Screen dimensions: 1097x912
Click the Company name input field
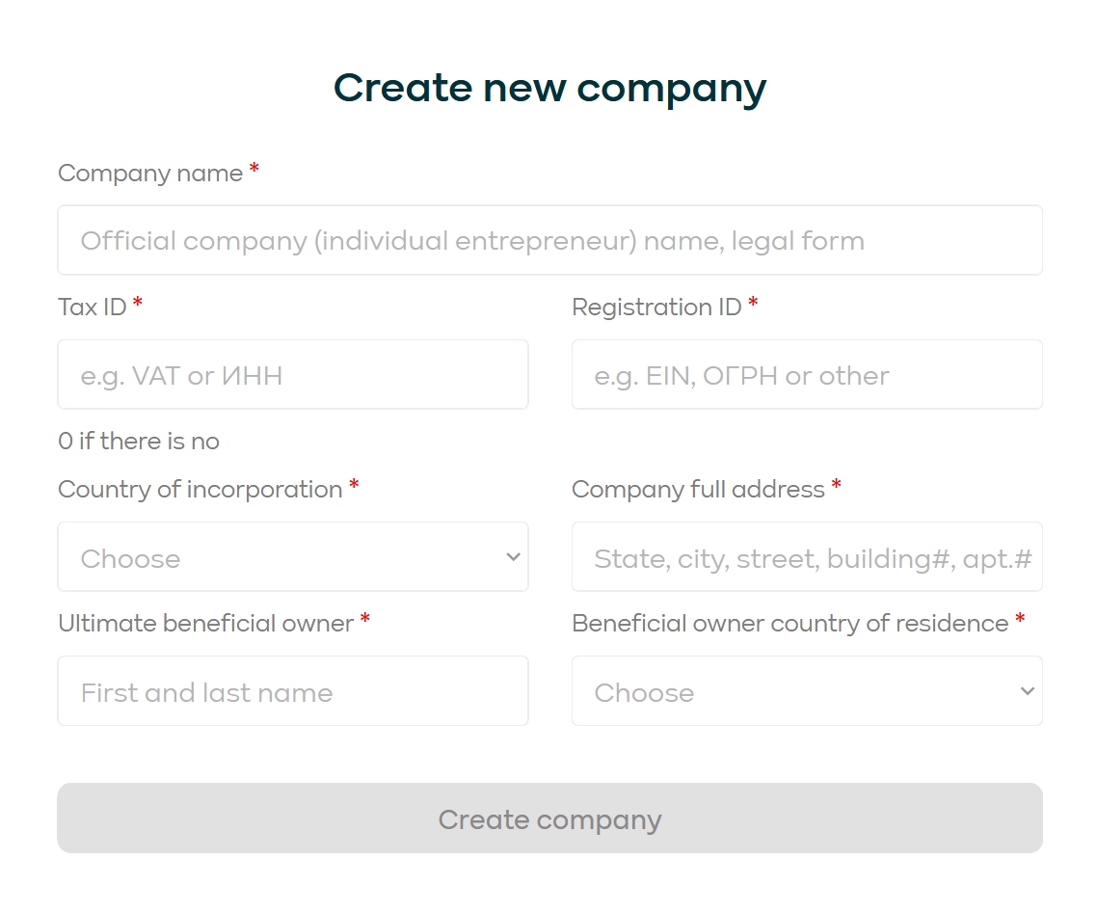click(x=549, y=240)
